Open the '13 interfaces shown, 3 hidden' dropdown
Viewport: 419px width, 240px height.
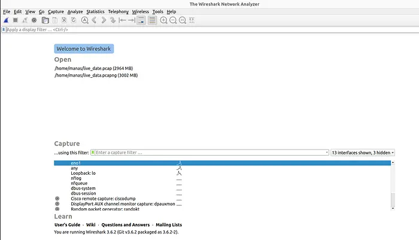click(363, 153)
